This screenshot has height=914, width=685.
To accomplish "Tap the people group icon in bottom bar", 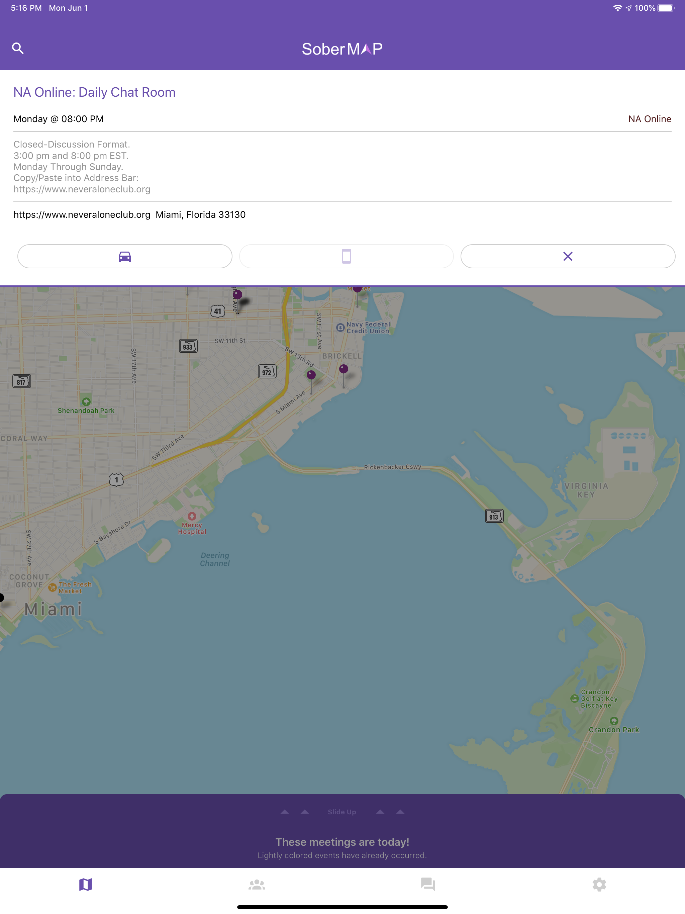I will tap(257, 884).
